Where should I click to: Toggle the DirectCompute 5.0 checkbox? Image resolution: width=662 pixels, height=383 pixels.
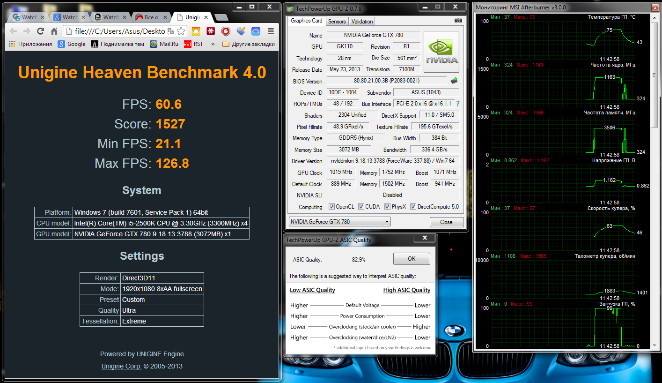413,207
